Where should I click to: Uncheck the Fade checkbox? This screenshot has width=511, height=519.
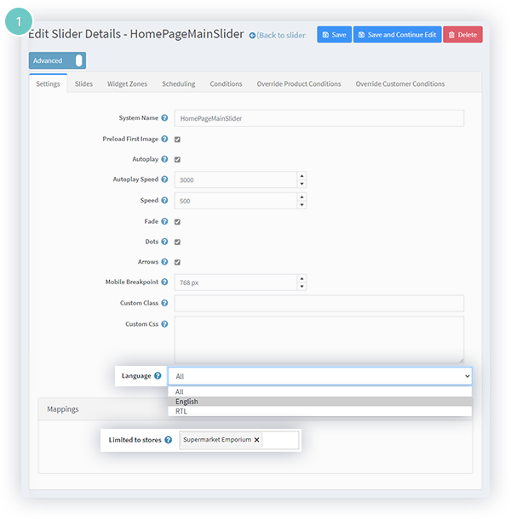177,222
